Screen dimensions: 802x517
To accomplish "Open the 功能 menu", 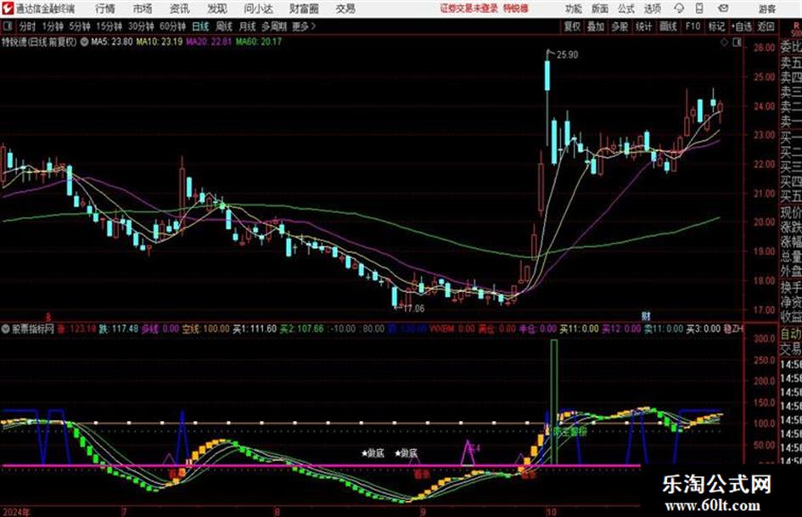I will click(574, 8).
